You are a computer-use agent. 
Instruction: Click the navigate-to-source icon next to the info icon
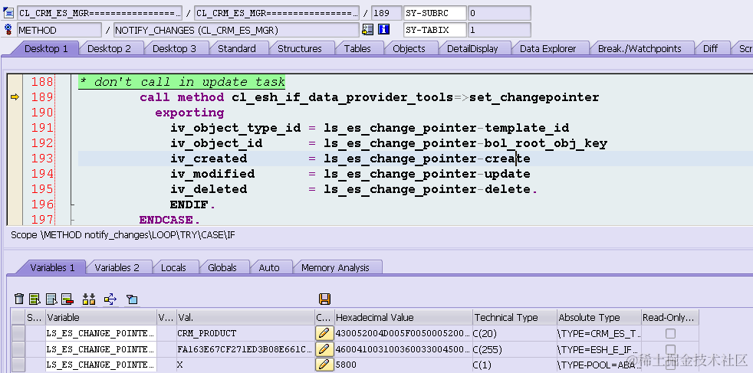pyautogui.click(x=367, y=30)
